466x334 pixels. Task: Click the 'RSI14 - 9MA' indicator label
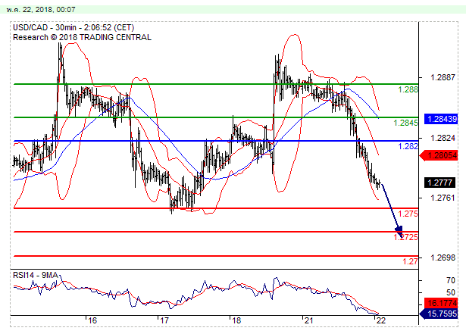click(35, 276)
